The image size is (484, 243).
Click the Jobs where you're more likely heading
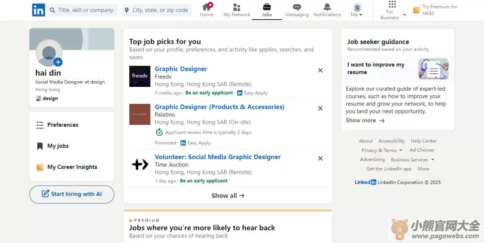[202, 228]
